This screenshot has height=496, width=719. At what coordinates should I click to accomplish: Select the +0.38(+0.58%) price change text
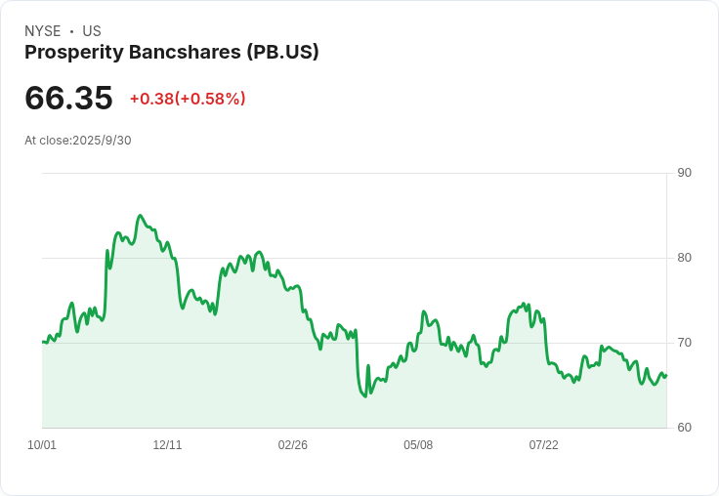point(188,99)
